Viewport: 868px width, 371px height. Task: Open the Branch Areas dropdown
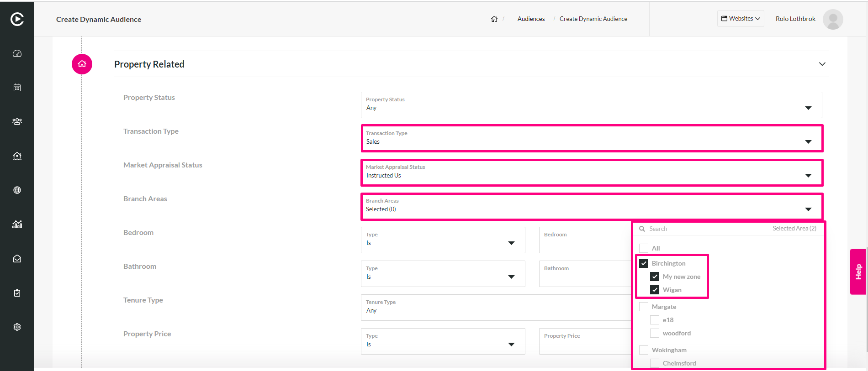(591, 206)
